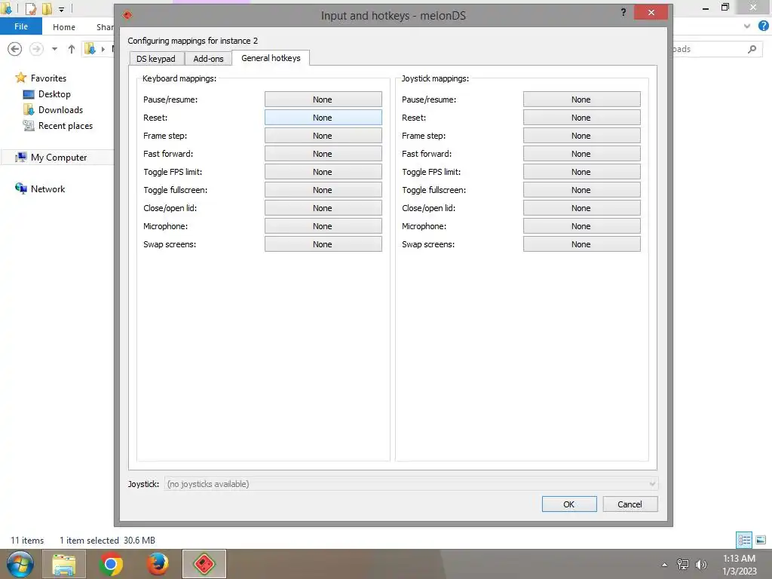Open the volume tray icon
The height and width of the screenshot is (579, 772).
[x=700, y=564]
